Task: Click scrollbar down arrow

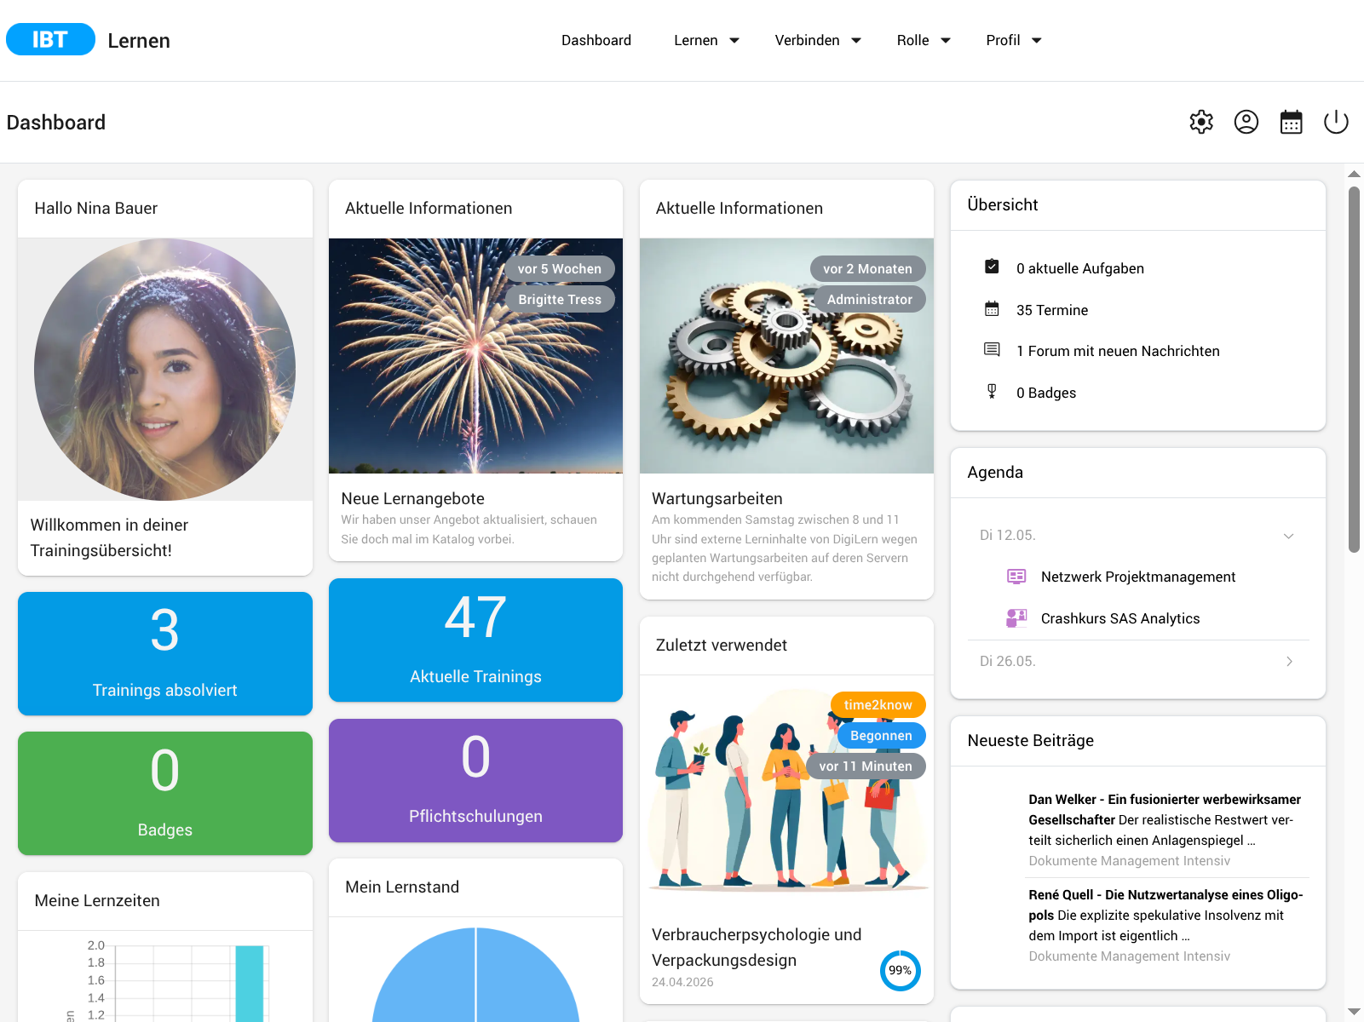Action: point(1354,1012)
